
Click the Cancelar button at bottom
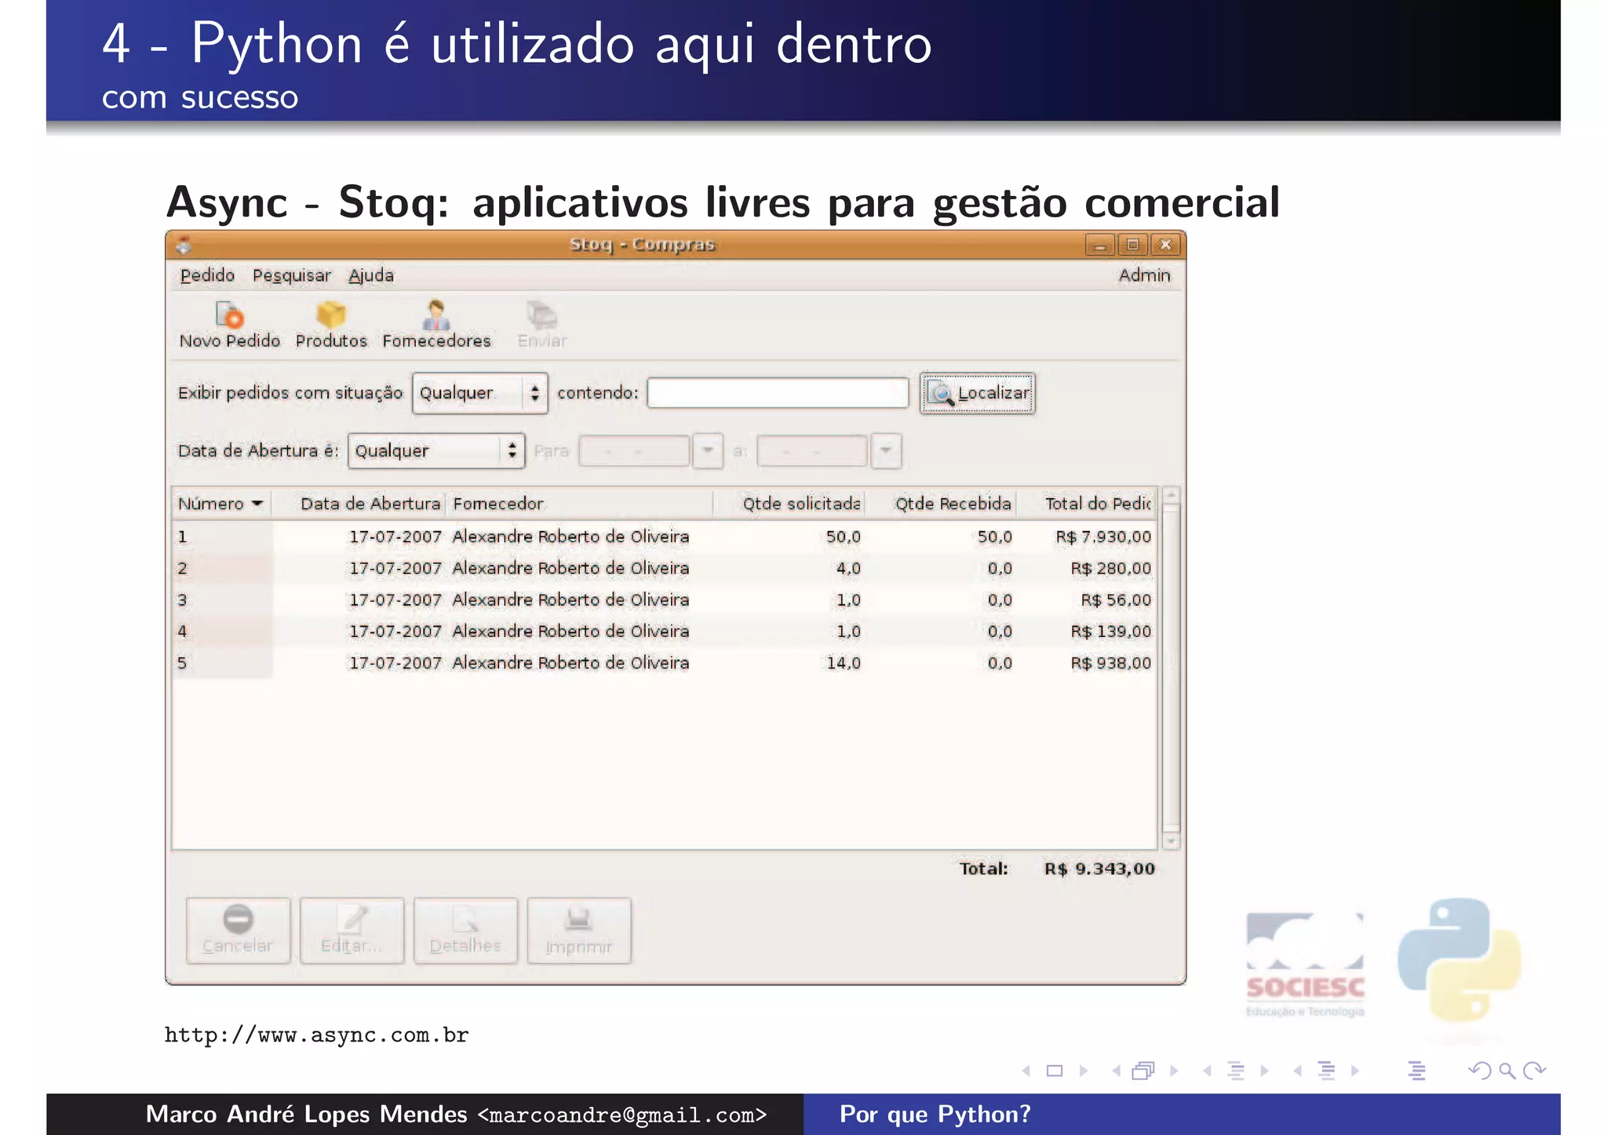[x=238, y=930]
